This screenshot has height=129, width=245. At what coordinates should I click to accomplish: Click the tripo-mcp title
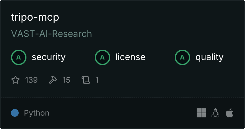pyautogui.click(x=35, y=17)
